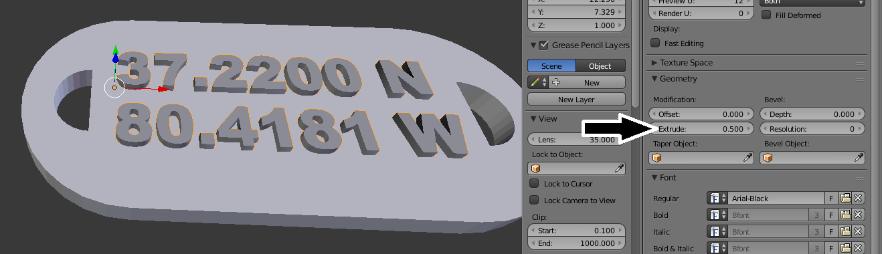
Task: Browse font datablock for Regular font
Action: click(x=717, y=199)
